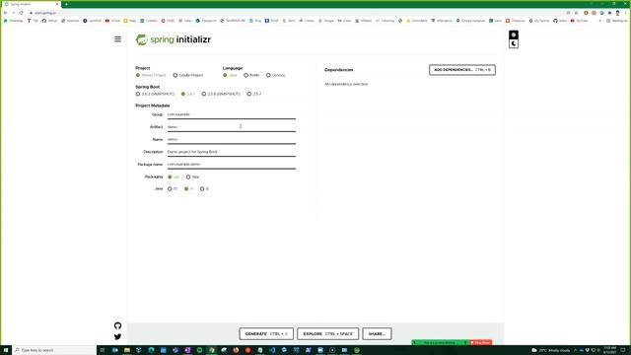Image resolution: width=631 pixels, height=355 pixels.
Task: Click the 'No dependency selected' text
Action: click(346, 84)
